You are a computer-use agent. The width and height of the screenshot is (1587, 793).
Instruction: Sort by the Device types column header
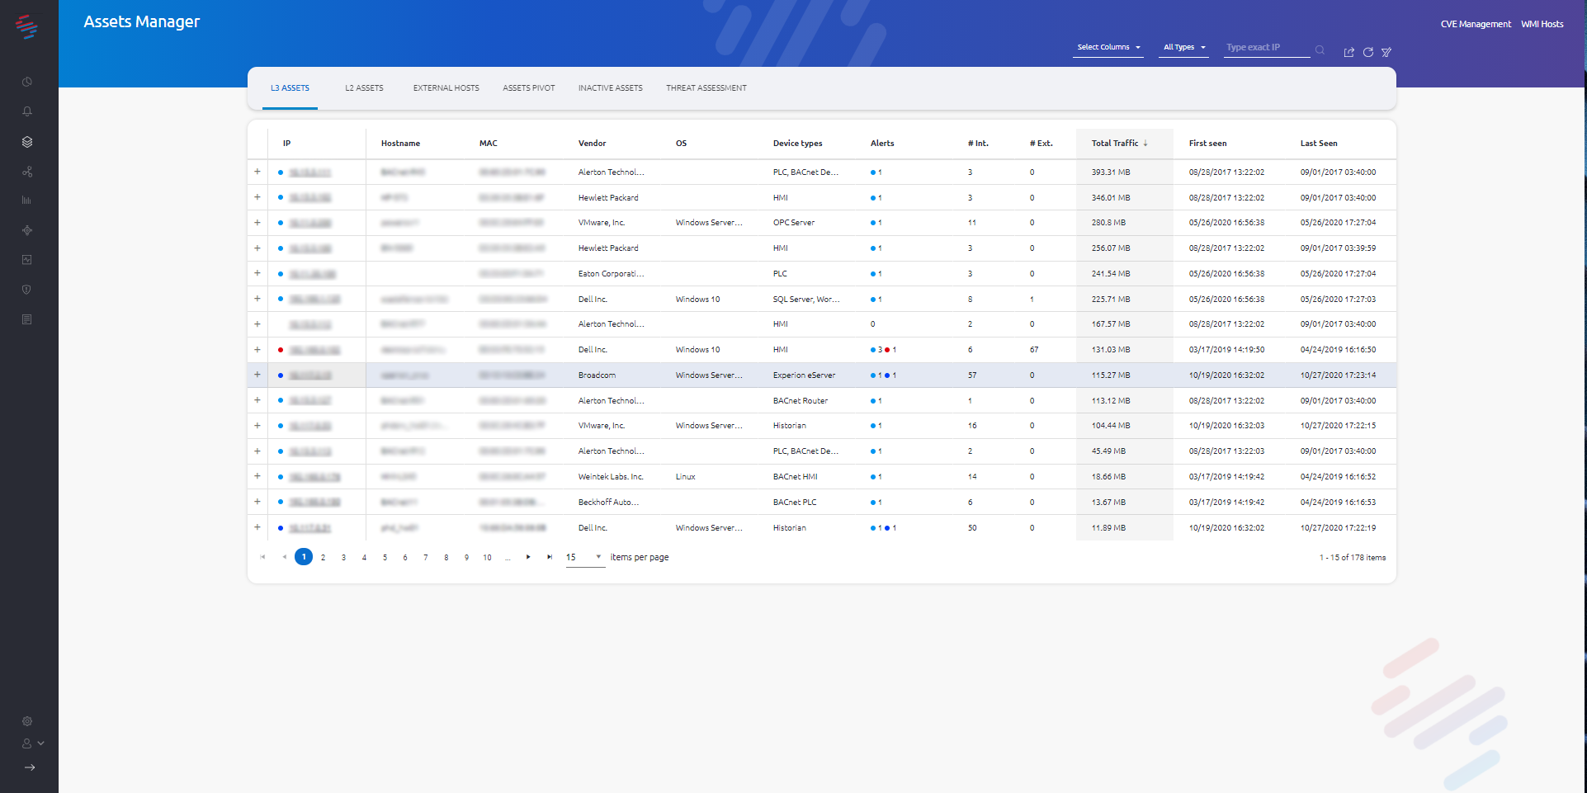click(x=797, y=144)
